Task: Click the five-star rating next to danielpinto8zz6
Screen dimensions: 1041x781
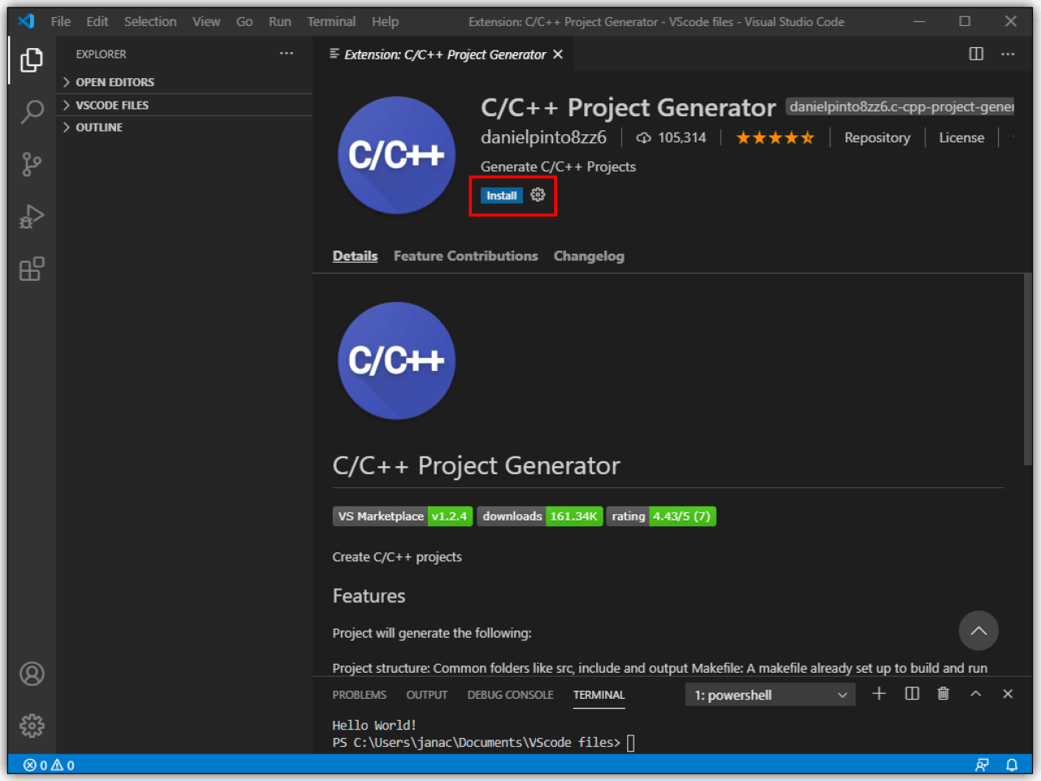Action: pyautogui.click(x=774, y=137)
